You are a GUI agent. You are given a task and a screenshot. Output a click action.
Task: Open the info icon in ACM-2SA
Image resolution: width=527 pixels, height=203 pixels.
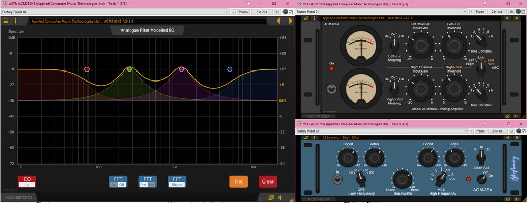click(x=314, y=138)
